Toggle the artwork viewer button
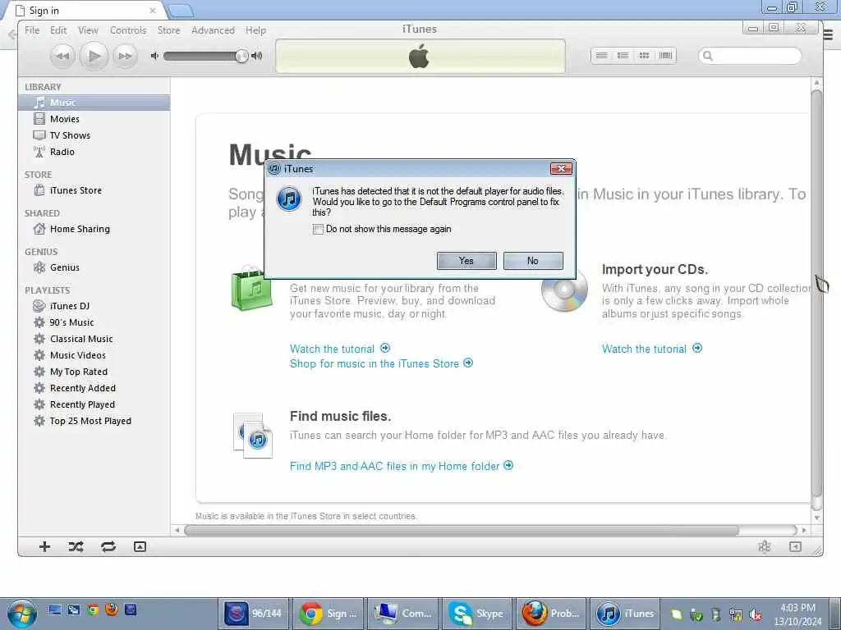This screenshot has width=841, height=630. (x=140, y=546)
